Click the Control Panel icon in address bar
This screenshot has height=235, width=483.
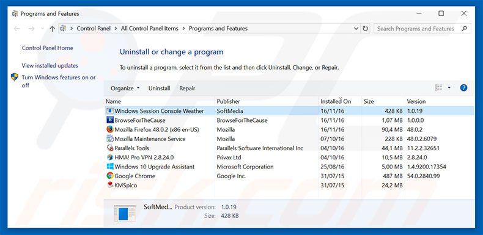[x=63, y=29]
